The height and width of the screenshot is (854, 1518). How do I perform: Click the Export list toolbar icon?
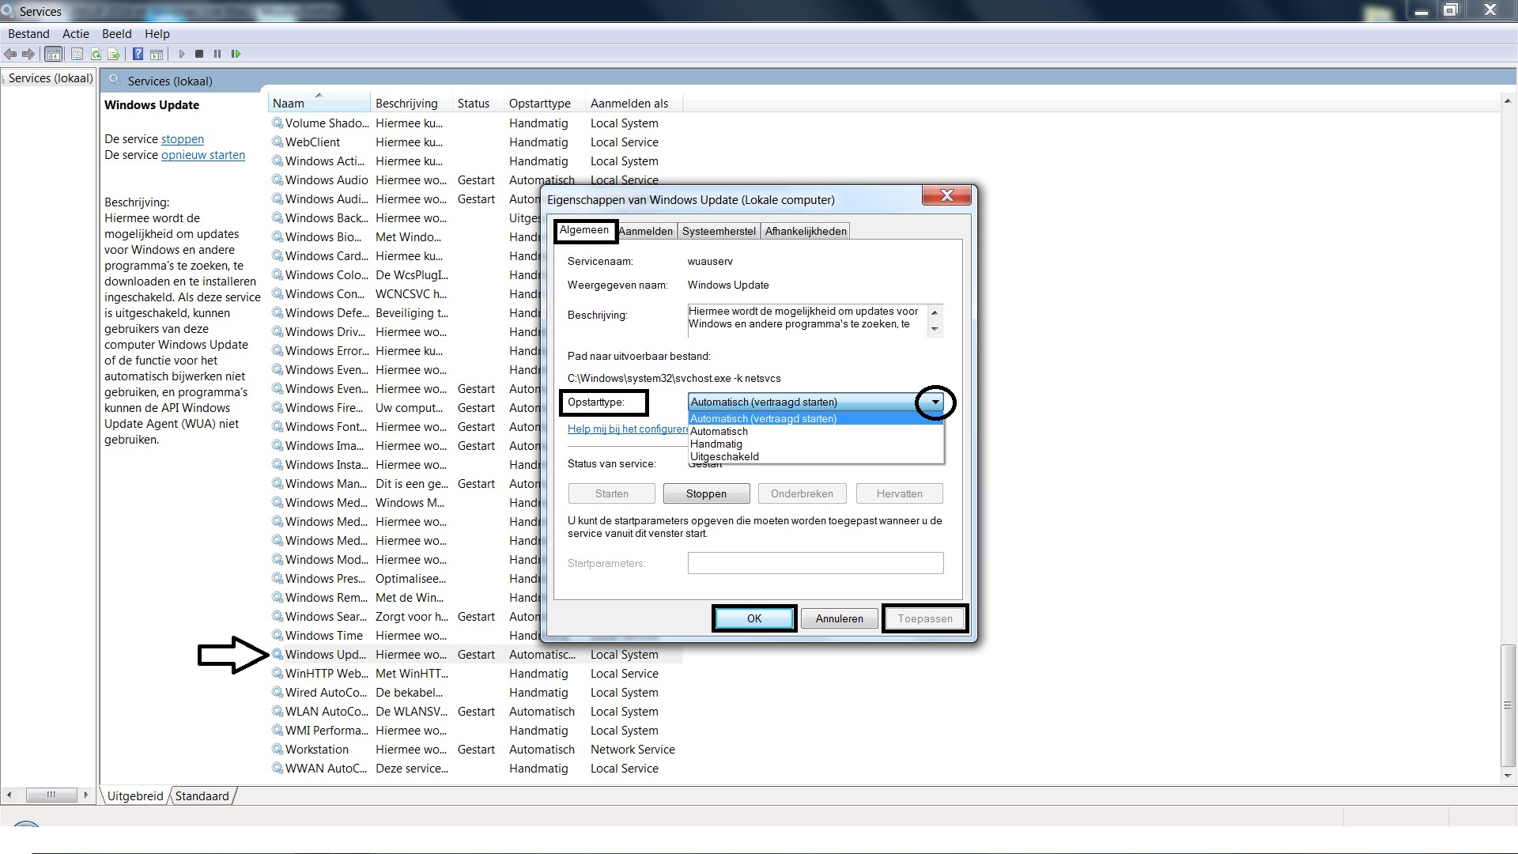pyautogui.click(x=114, y=54)
